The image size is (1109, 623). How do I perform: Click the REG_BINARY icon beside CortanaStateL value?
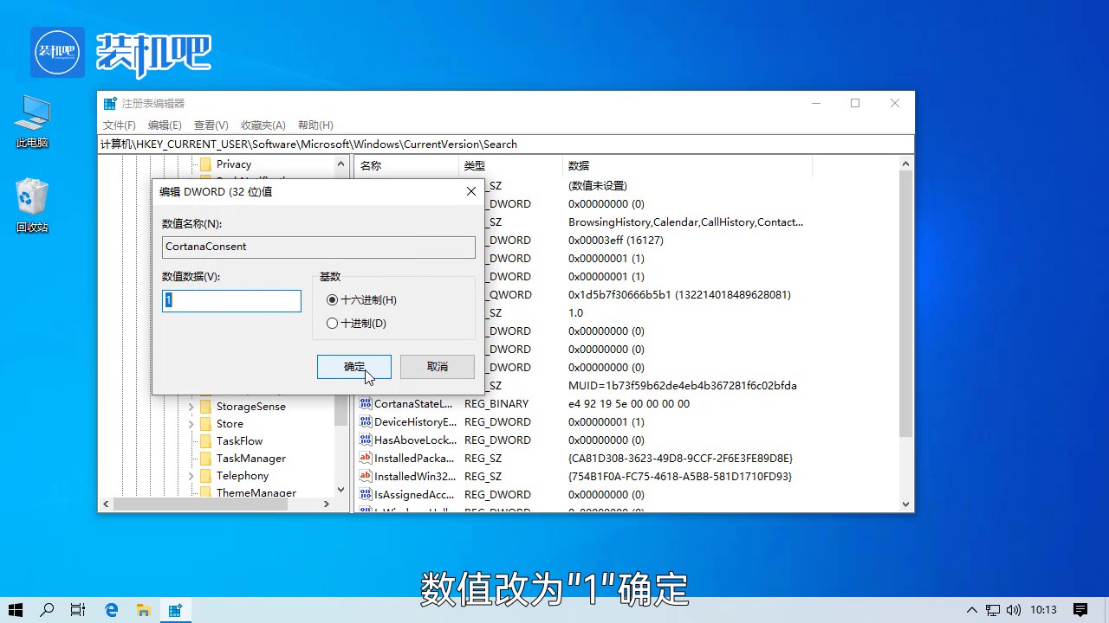(x=366, y=403)
